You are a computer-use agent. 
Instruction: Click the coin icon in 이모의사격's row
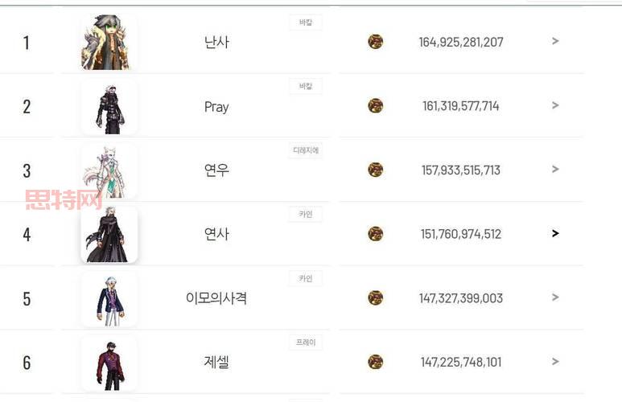coord(376,298)
